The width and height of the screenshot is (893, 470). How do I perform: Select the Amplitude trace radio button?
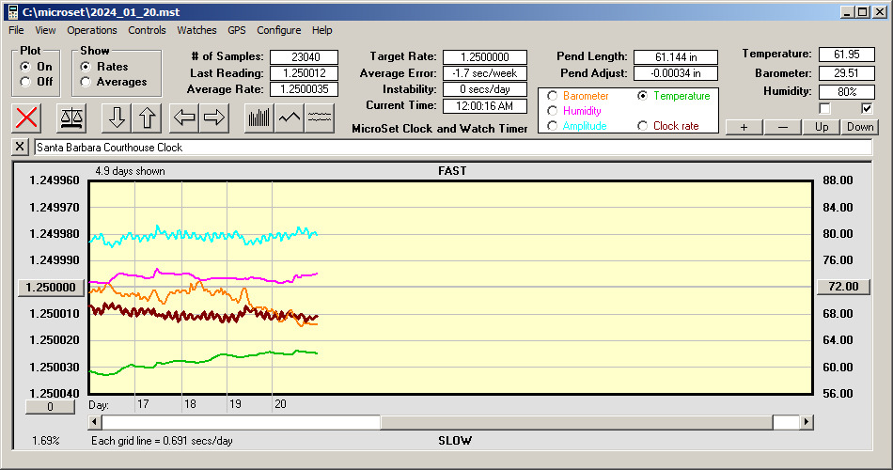click(x=552, y=126)
